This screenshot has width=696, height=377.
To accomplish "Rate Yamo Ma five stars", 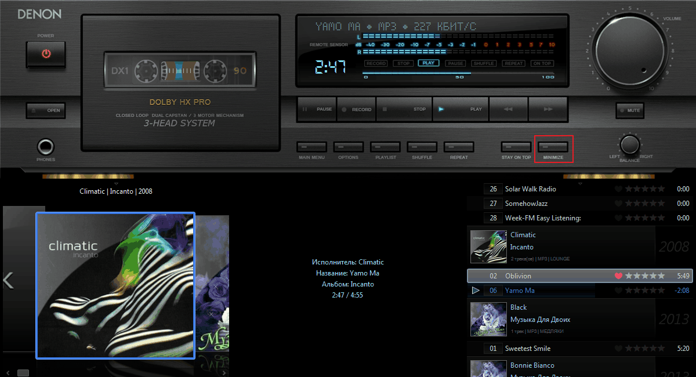I will coord(661,291).
